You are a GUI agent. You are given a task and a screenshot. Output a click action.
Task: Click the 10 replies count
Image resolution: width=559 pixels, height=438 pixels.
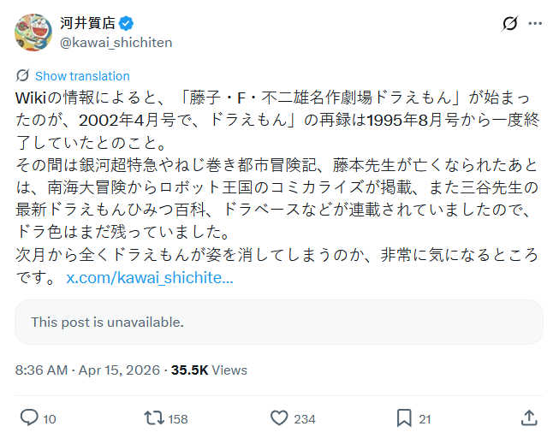click(50, 419)
